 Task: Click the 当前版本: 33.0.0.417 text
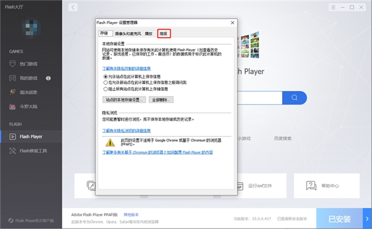tap(252, 218)
